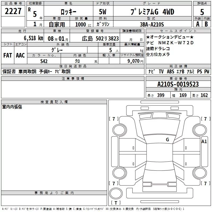The width and height of the screenshot is (212, 212).
Task: Click the 譲渡書類期限 header
Action: (132, 31)
